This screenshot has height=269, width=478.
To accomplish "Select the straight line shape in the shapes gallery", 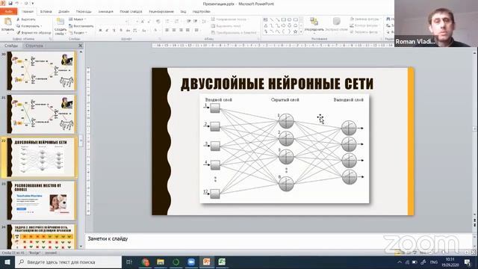I will click(272, 20).
